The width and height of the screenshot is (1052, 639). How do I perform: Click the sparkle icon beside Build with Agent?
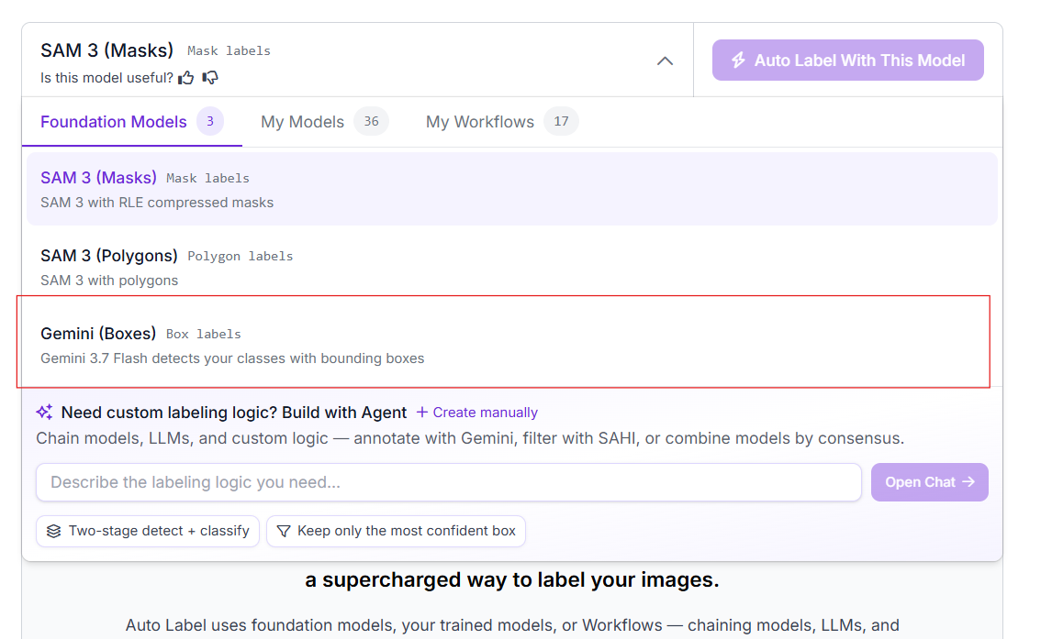click(44, 412)
